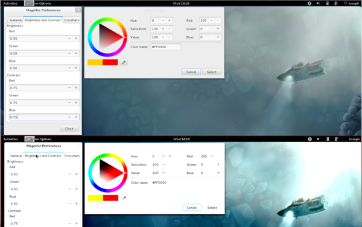362x227 pixels.
Task: Decrease Contrast Red value with minus
Action: pyautogui.click(x=69, y=88)
